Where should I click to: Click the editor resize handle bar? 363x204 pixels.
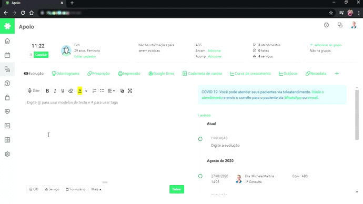click(105, 182)
